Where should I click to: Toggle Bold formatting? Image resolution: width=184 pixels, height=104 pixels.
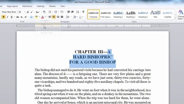pos(3,17)
